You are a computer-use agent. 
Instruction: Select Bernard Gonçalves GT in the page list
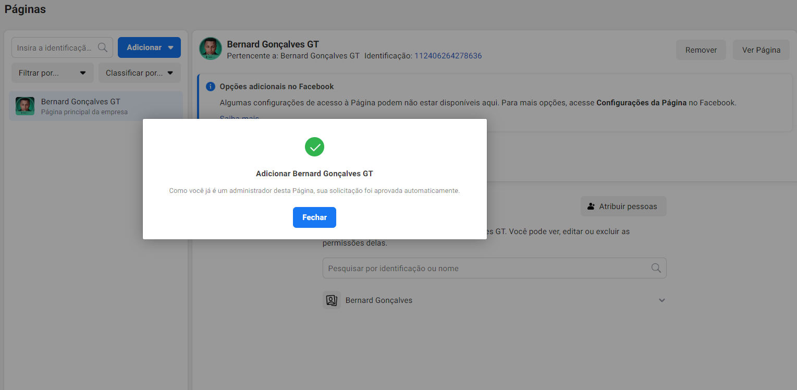96,106
